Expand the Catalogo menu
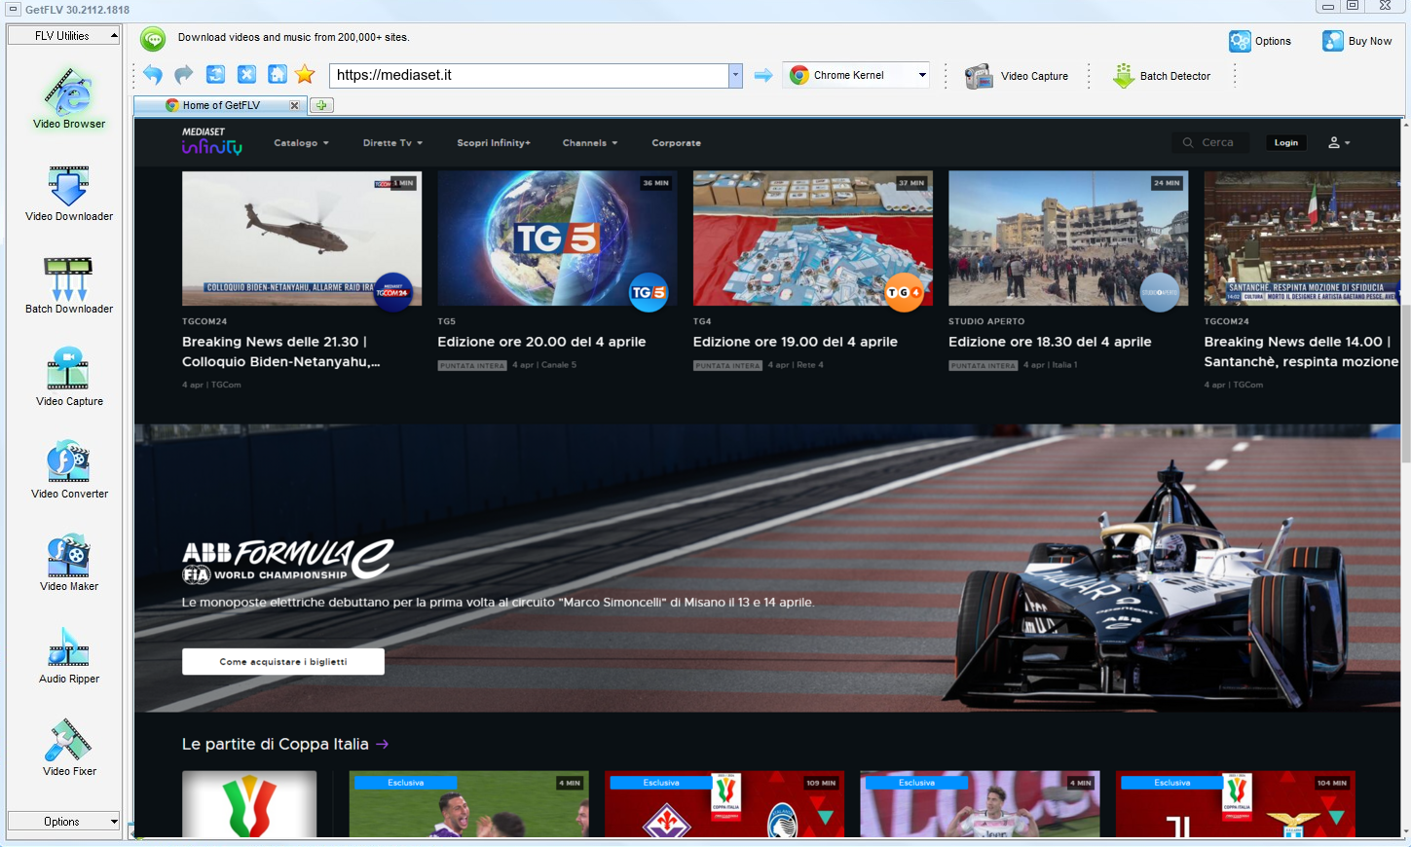This screenshot has width=1411, height=847. coord(301,143)
